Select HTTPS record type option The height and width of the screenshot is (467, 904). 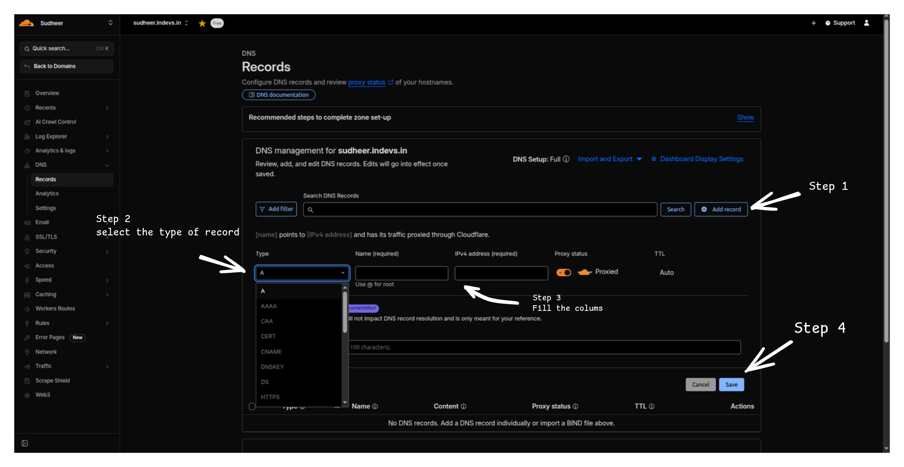299,397
